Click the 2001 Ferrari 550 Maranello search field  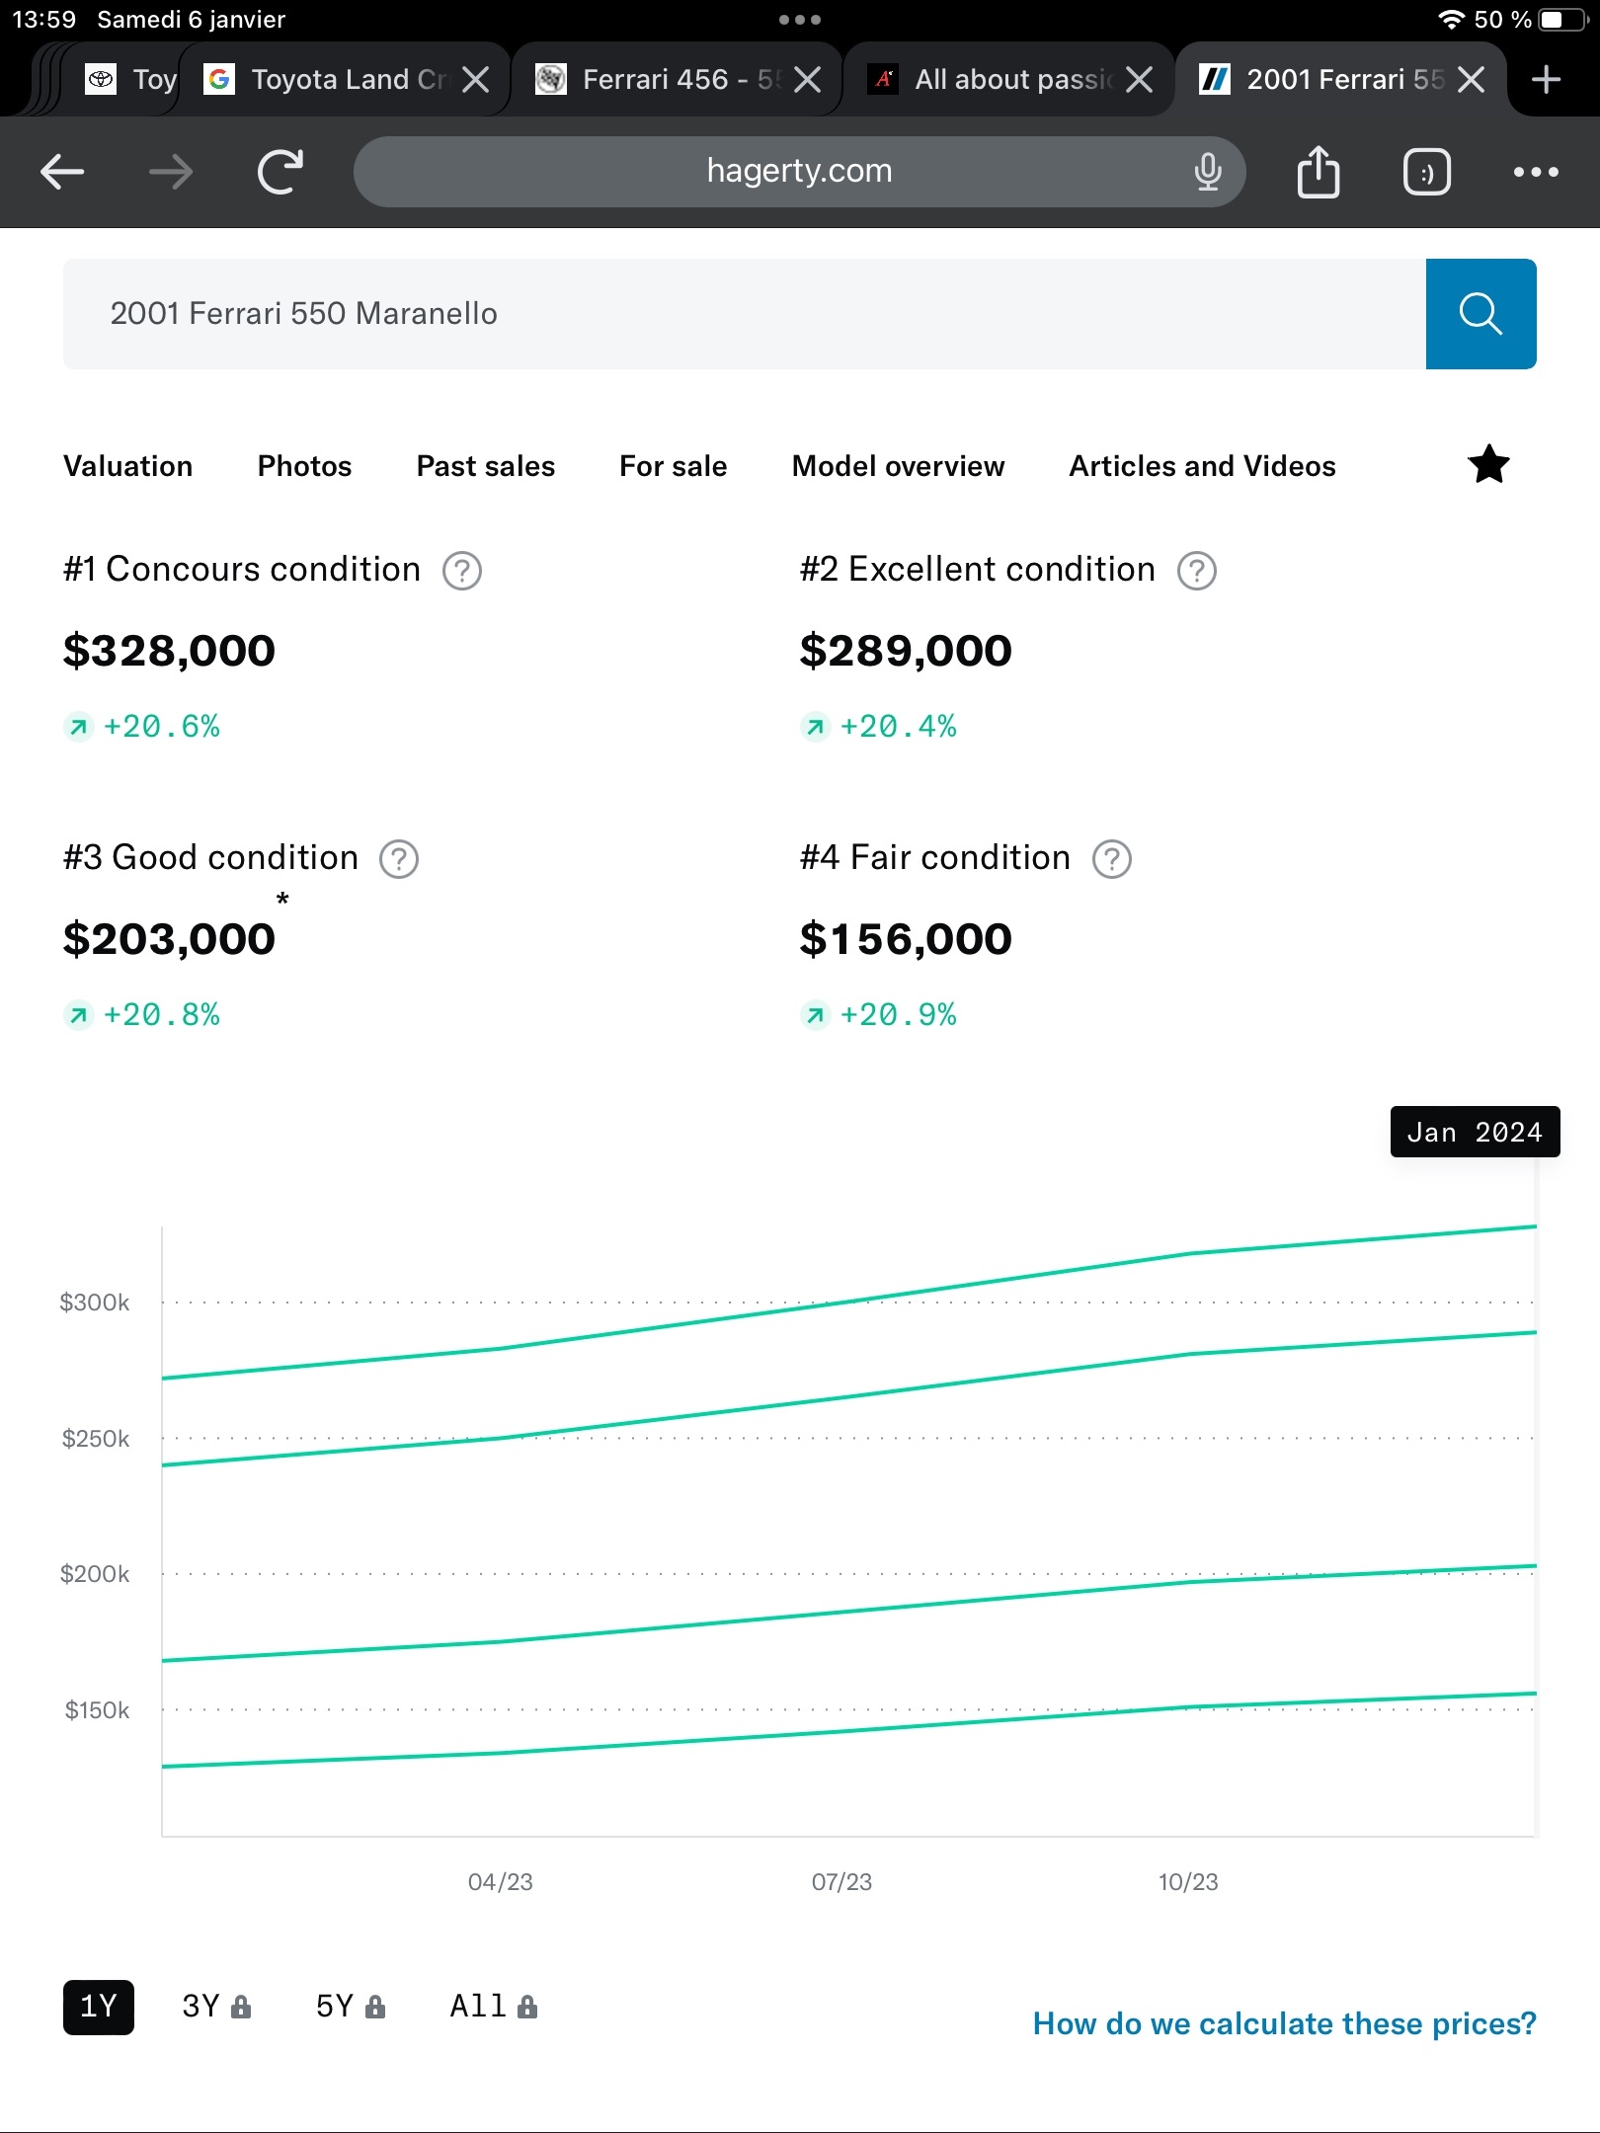(745, 314)
